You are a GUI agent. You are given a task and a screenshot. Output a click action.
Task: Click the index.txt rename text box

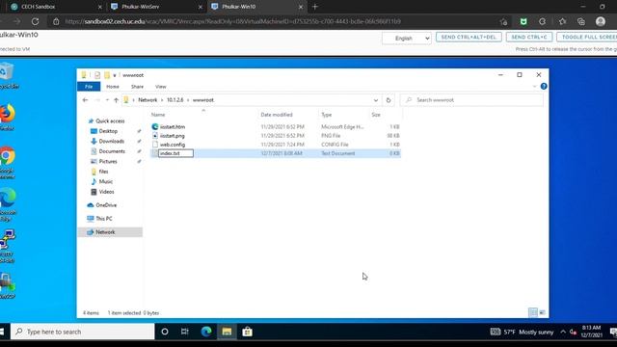[175, 153]
